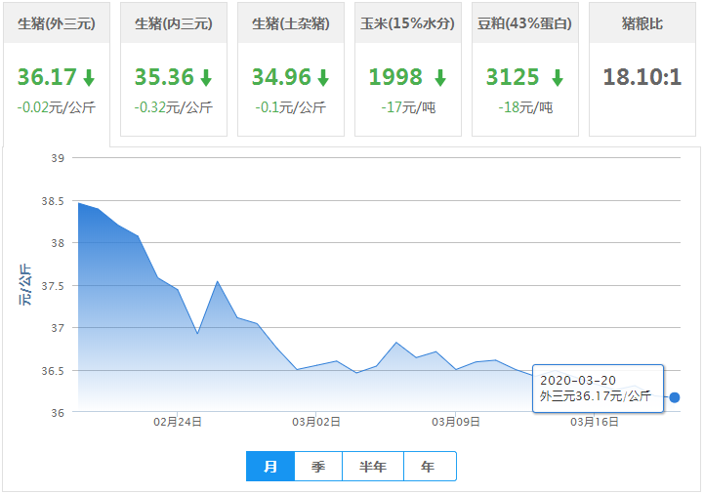
Task: Click down arrow beside 34.96 price
Action: coord(323,78)
